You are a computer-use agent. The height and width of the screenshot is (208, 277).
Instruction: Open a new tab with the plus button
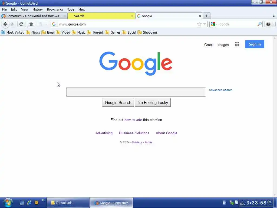206,16
